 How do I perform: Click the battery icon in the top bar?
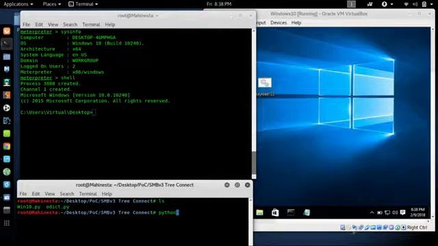pyautogui.click(x=424, y=4)
